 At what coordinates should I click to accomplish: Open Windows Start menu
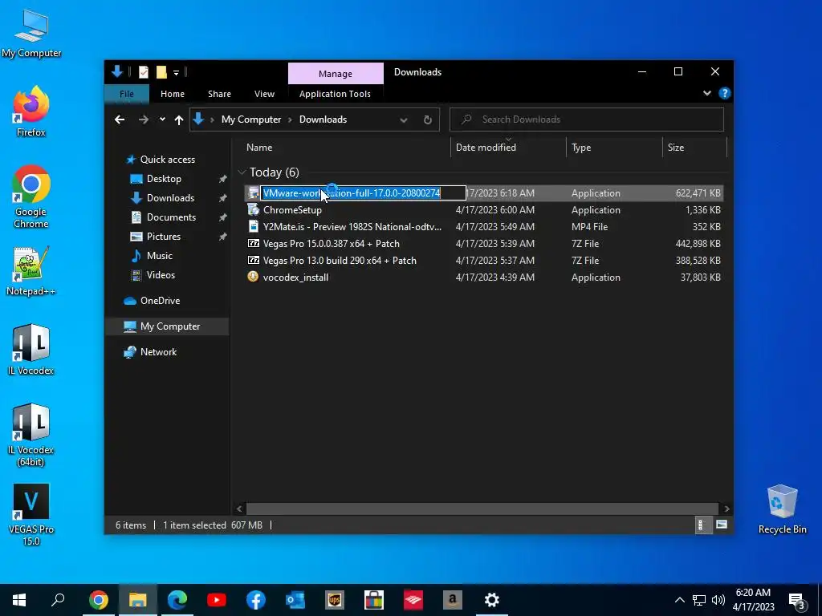pos(19,600)
